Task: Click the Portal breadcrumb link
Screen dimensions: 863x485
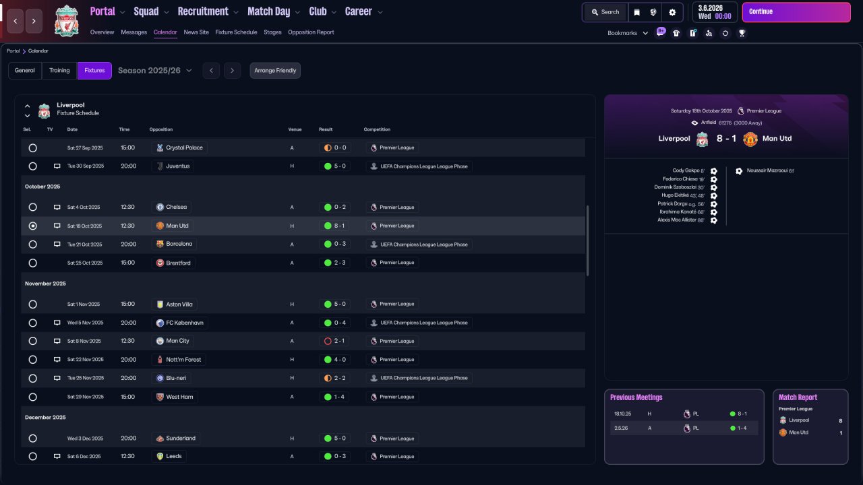Action: coord(13,51)
